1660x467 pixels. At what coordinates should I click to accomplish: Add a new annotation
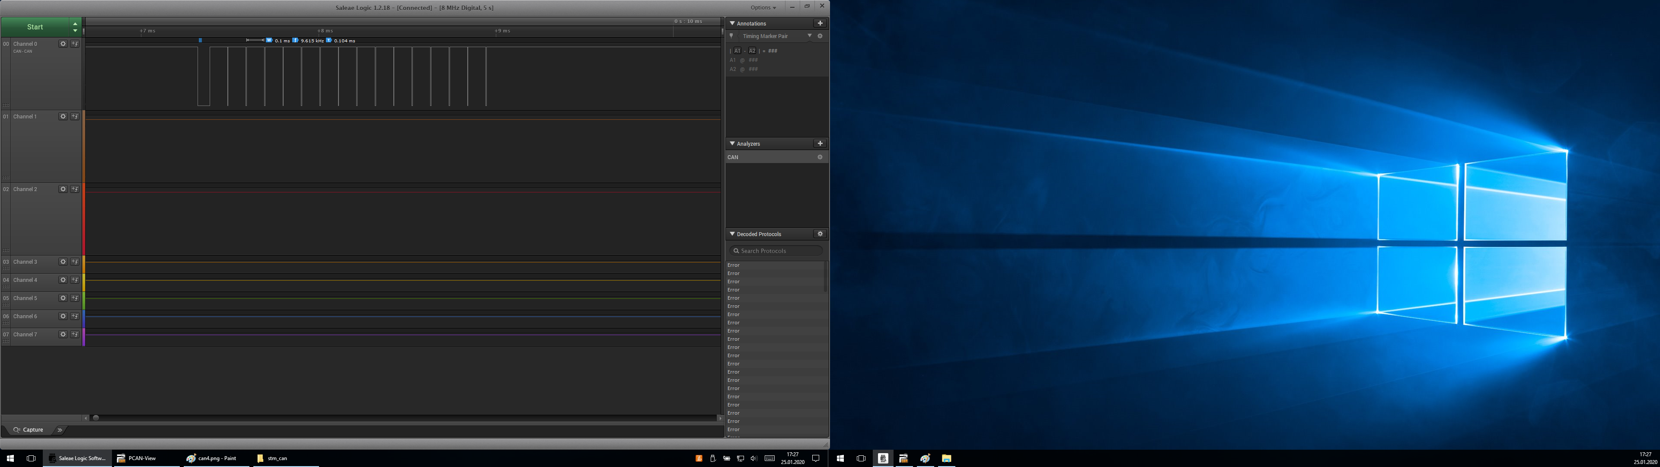pyautogui.click(x=820, y=23)
